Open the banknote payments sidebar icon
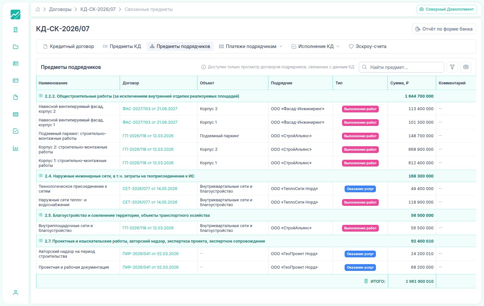Image resolution: width=484 pixels, height=306 pixels. click(15, 114)
